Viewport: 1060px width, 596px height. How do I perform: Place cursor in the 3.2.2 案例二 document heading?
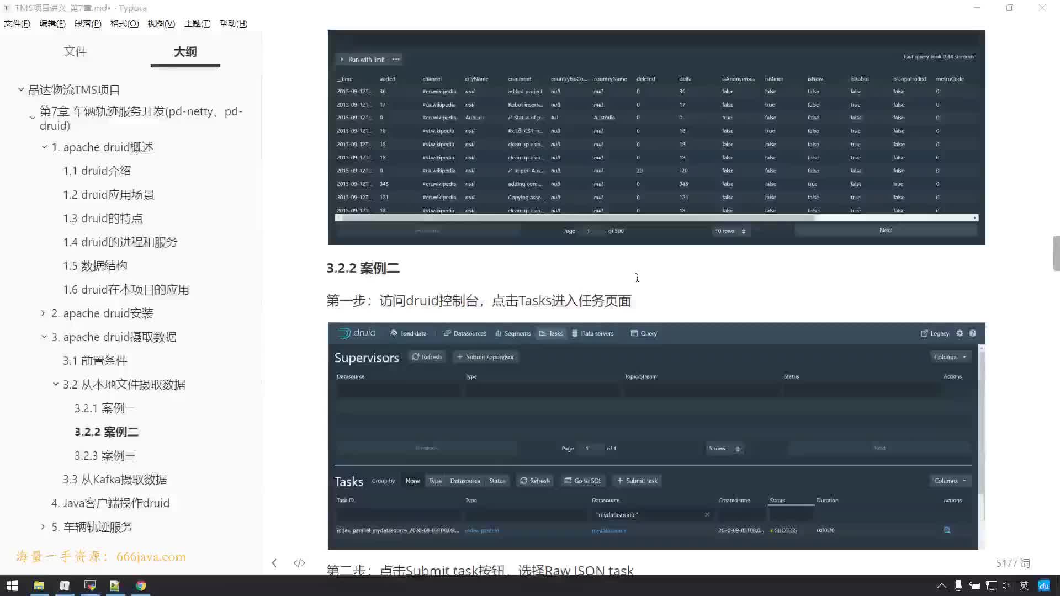[363, 268]
